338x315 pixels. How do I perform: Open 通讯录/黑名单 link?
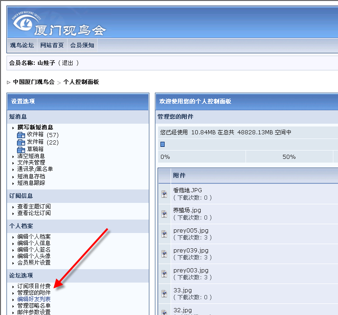[x=35, y=169]
